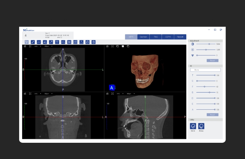The width and height of the screenshot is (245, 159).
Task: Adjust the A slider in 3D panel
Action: 206,109
